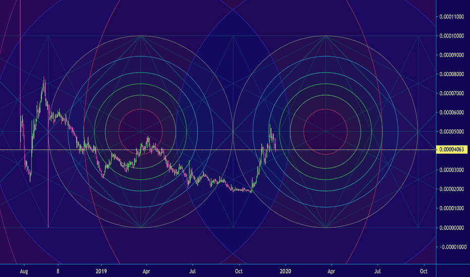Viewport: 470px width, 277px height.
Task: Click the 0.00007000 price axis label
Action: pos(452,94)
